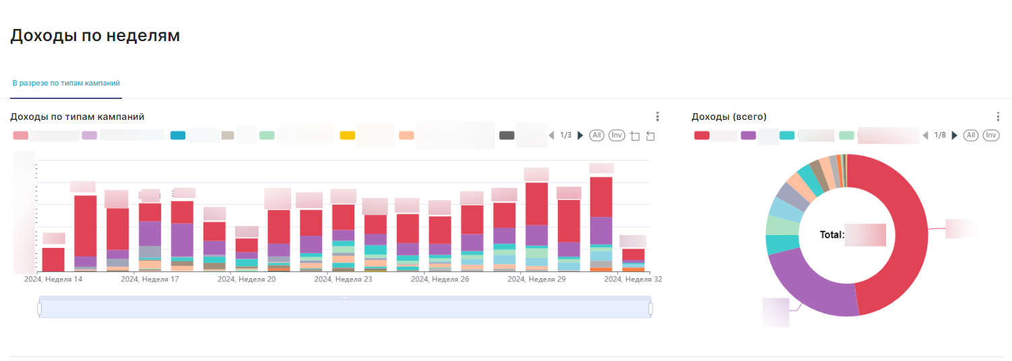Select the В разрезе по типам кампаний tab
The height and width of the screenshot is (361, 1012).
[66, 84]
